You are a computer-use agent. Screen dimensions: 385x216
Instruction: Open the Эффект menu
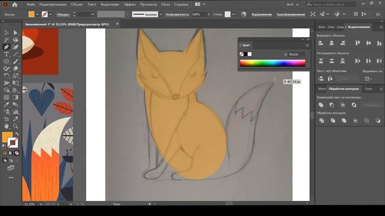(130, 4)
